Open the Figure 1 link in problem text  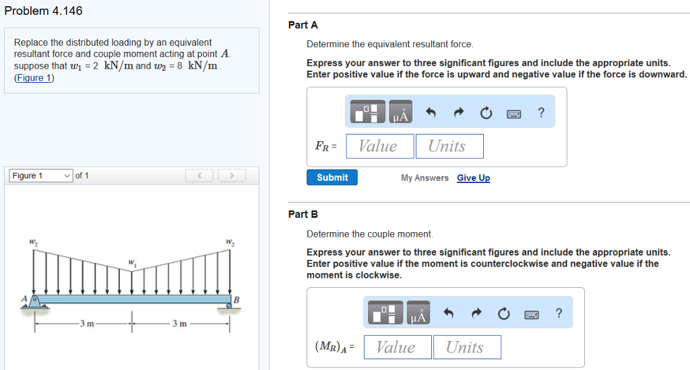pos(34,77)
